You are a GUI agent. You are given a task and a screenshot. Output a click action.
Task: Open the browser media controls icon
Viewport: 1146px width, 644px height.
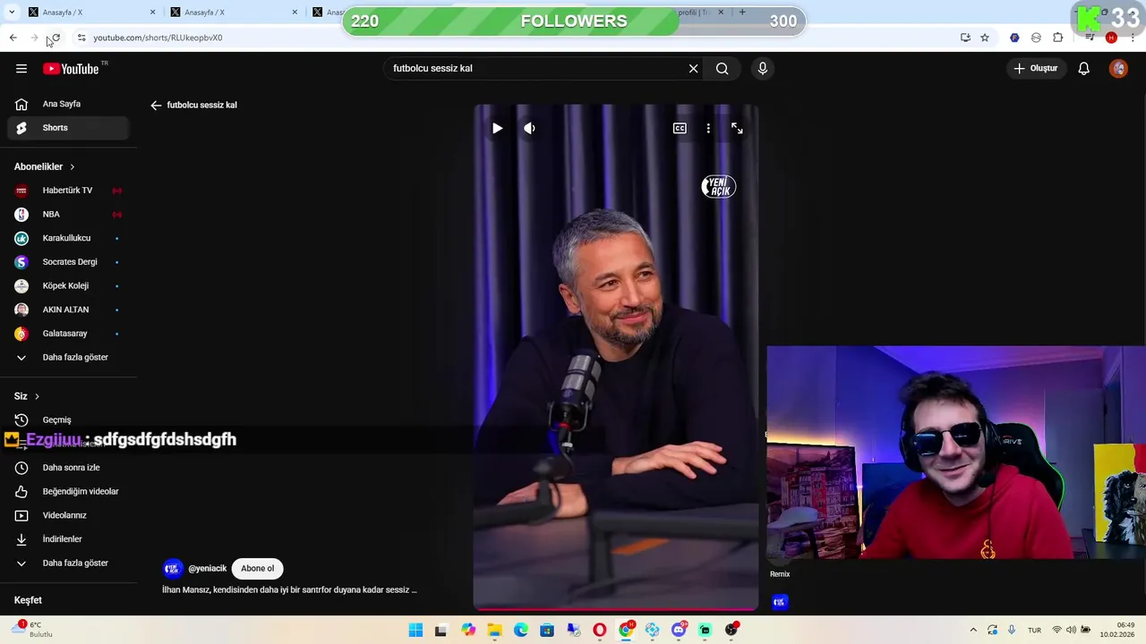1090,38
